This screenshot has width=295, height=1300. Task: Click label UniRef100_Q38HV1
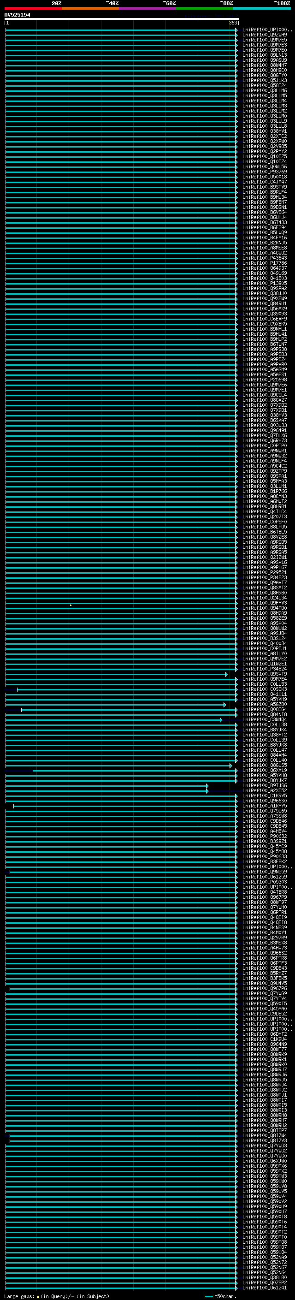point(265,131)
